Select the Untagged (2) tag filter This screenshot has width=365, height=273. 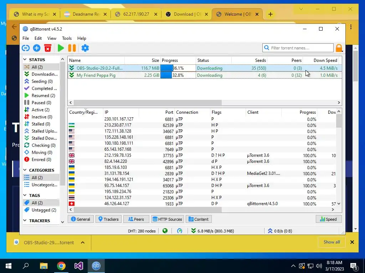point(41,210)
